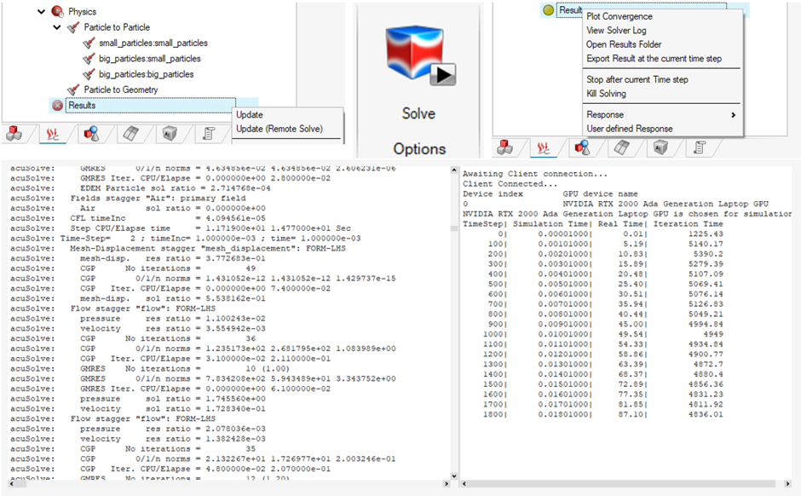Choose Export Result at the current time step

[x=654, y=58]
